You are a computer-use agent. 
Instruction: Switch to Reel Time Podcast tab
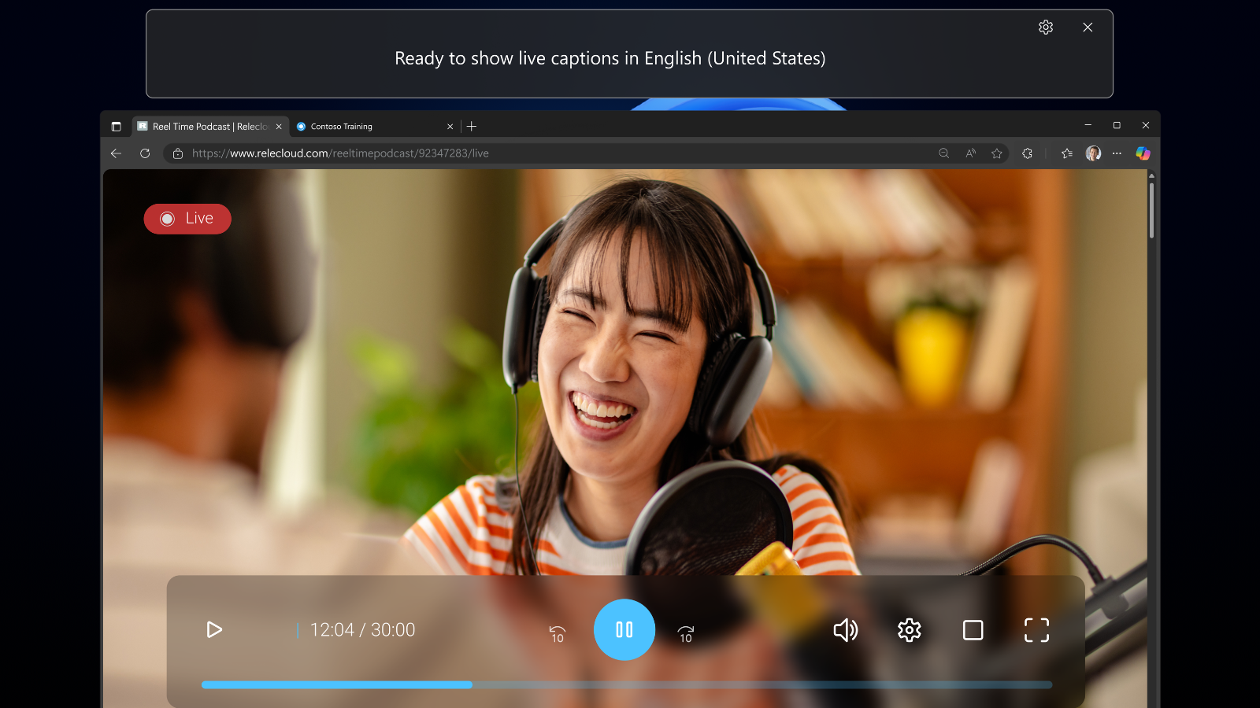210,127
